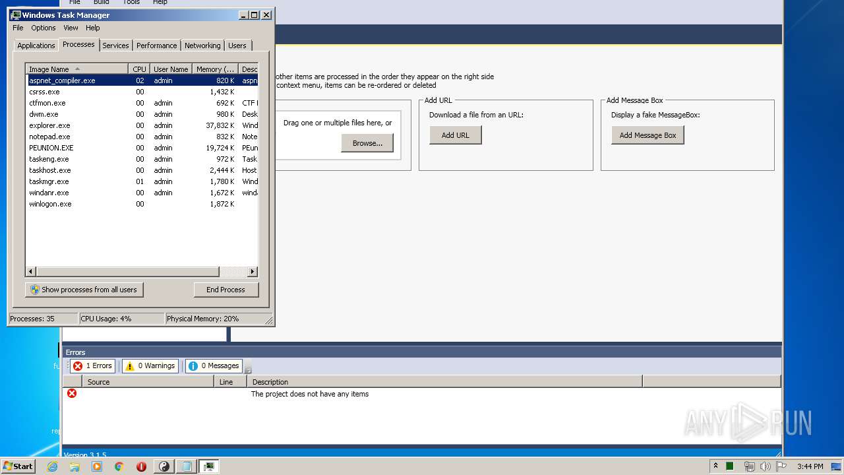Select the taskeng.exe process row
This screenshot has height=475, width=844.
pyautogui.click(x=142, y=159)
